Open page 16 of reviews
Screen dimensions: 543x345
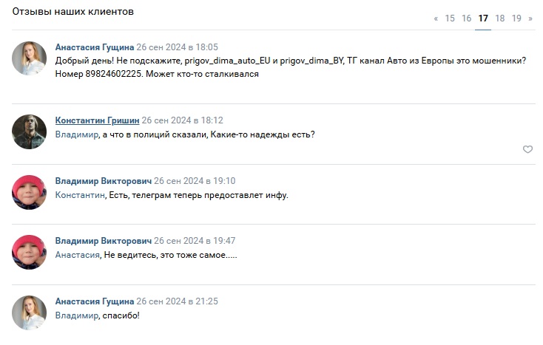tap(466, 18)
